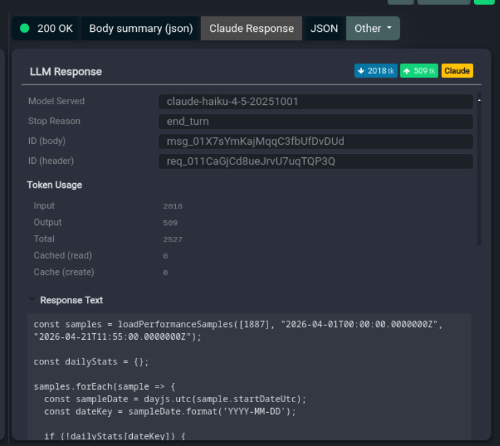Expand the Other dropdown menu

tap(373, 29)
